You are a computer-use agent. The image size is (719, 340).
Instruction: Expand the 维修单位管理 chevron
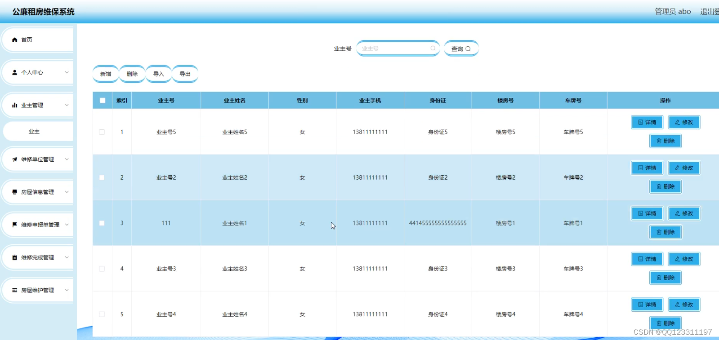(67, 159)
